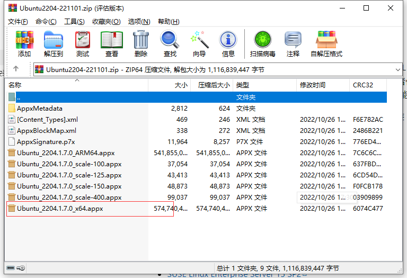Open the Commands (命令) menu
407x278 pixels.
pos(46,22)
